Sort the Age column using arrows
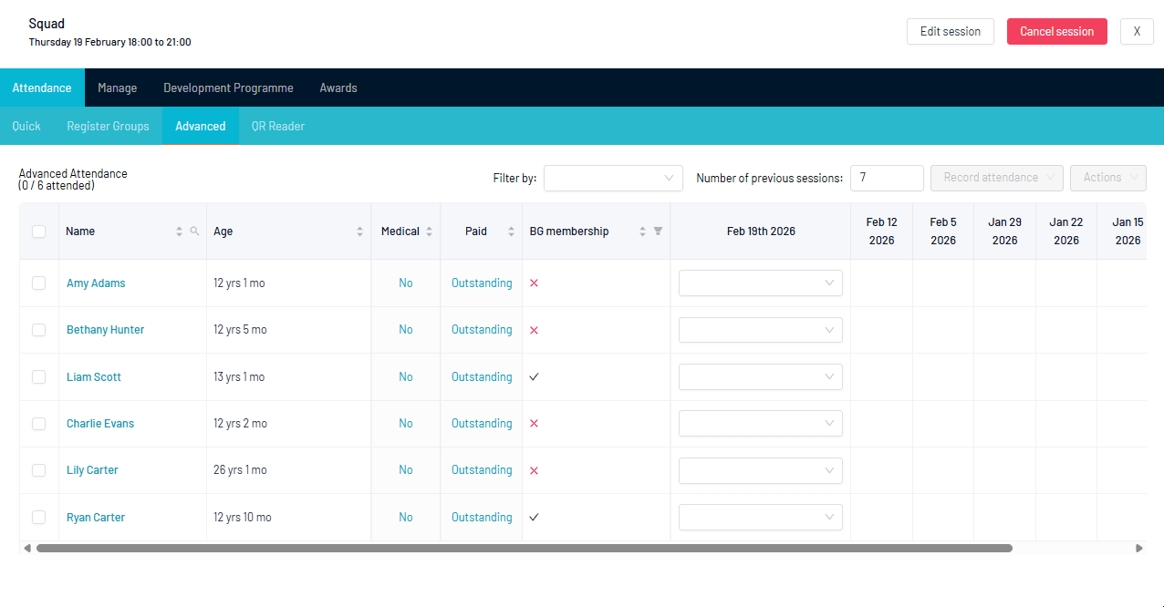 359,231
